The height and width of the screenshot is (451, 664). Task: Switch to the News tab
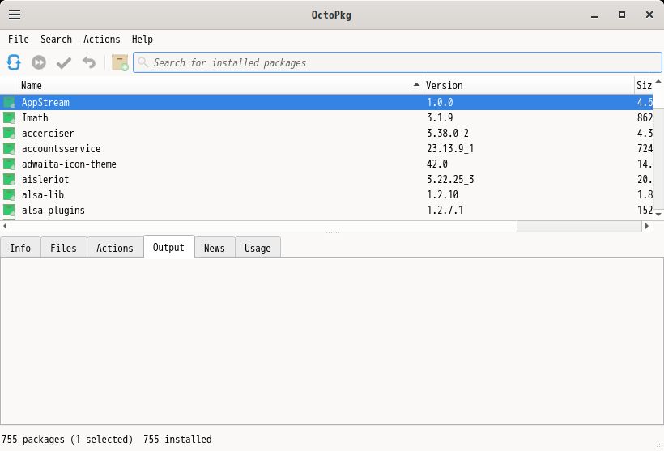tap(215, 248)
